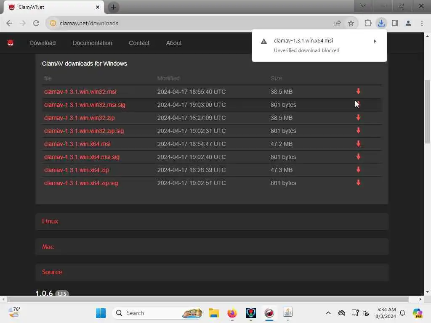Image resolution: width=431 pixels, height=323 pixels.
Task: Click the taskbar Search box
Action: tap(157, 313)
